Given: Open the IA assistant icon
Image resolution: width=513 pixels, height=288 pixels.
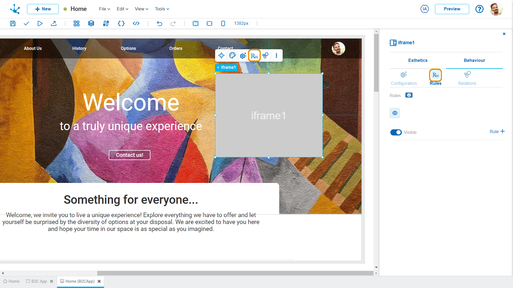Looking at the screenshot, I should tap(424, 9).
